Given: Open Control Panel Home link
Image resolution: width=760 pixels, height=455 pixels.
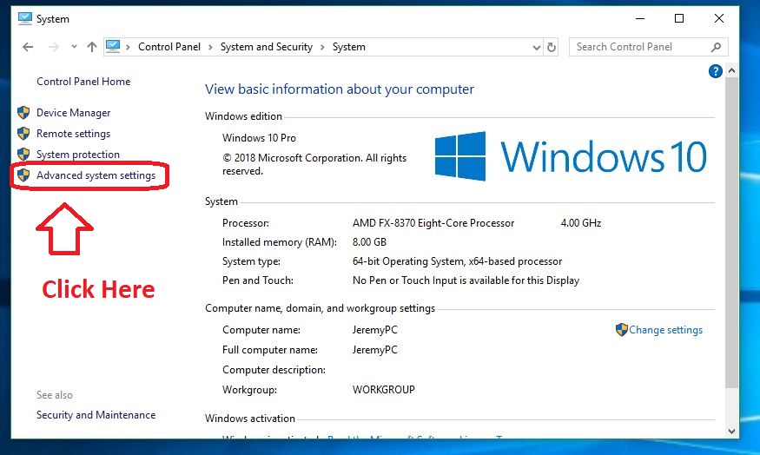Looking at the screenshot, I should (83, 82).
